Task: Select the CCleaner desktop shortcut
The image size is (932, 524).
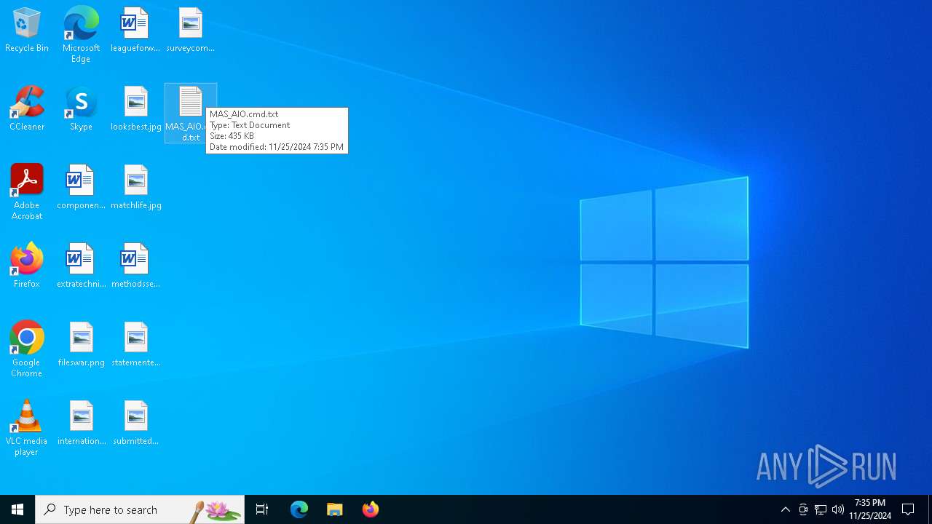Action: click(27, 109)
